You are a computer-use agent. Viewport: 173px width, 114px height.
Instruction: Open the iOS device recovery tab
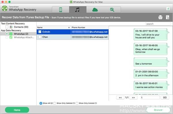click(x=61, y=10)
